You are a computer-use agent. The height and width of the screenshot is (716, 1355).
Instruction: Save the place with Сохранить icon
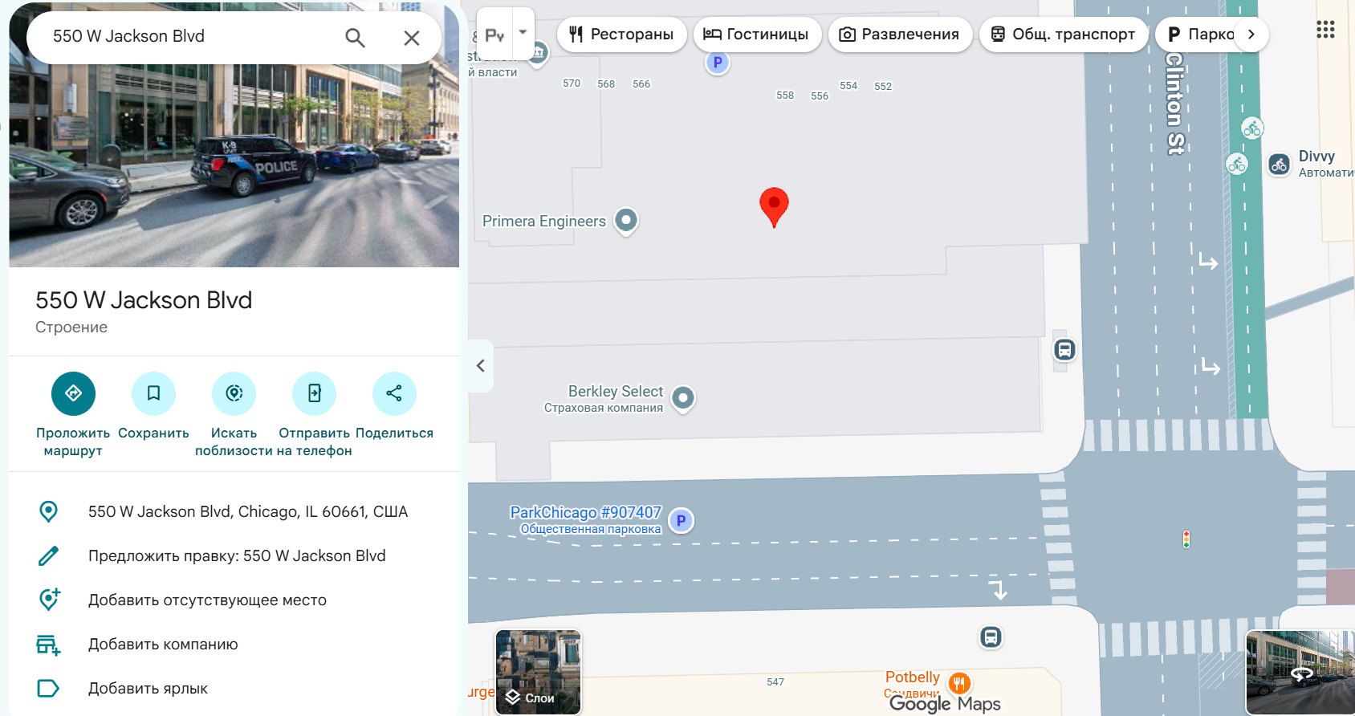point(153,393)
